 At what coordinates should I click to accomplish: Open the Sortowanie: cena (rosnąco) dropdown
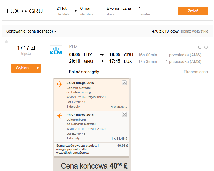[31, 31]
